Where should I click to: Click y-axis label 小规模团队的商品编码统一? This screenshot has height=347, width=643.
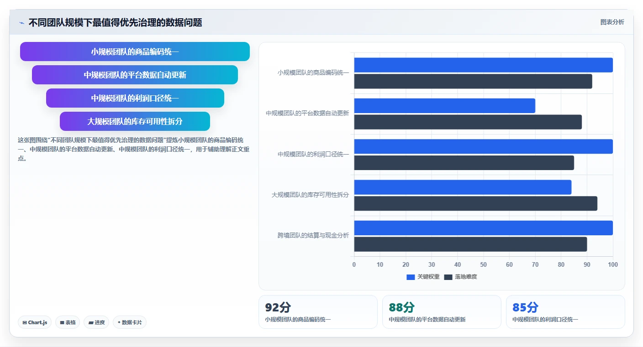[x=313, y=73]
